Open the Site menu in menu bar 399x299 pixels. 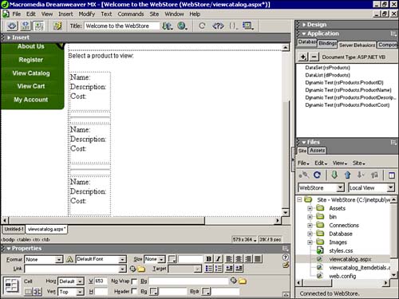pos(154,14)
